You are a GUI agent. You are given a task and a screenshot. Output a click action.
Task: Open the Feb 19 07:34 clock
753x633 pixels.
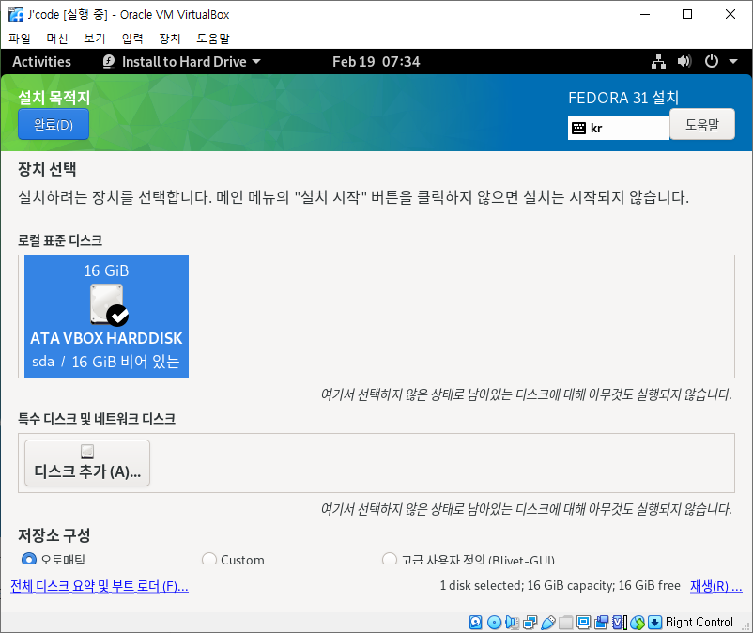pyautogui.click(x=376, y=61)
